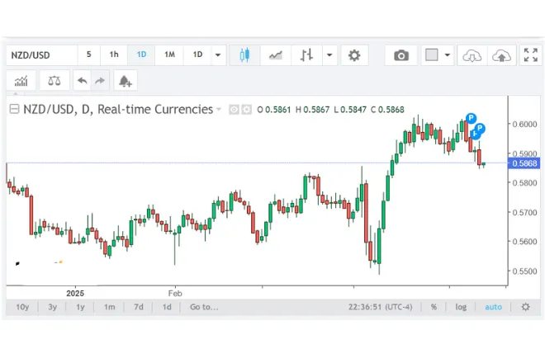Open the Go to... date picker
This screenshot has width=545, height=363.
(204, 307)
